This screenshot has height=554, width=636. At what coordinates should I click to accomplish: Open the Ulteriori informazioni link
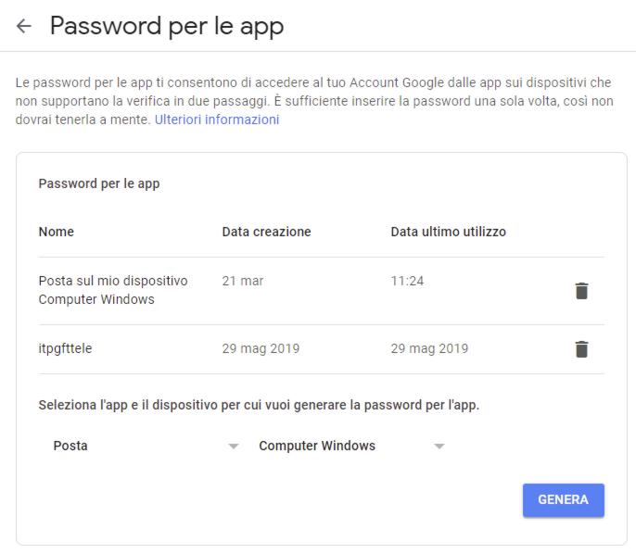217,120
